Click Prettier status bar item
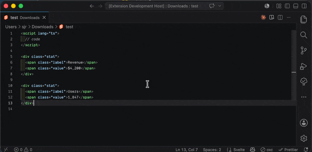The width and height of the screenshot is (312, 152). pos(288,150)
